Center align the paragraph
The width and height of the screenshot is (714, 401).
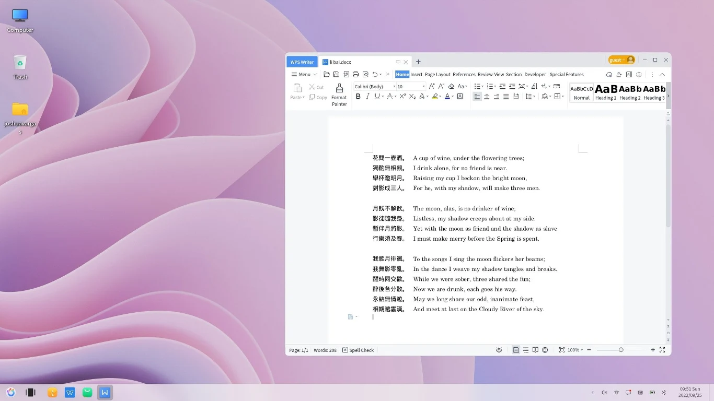coord(487,97)
